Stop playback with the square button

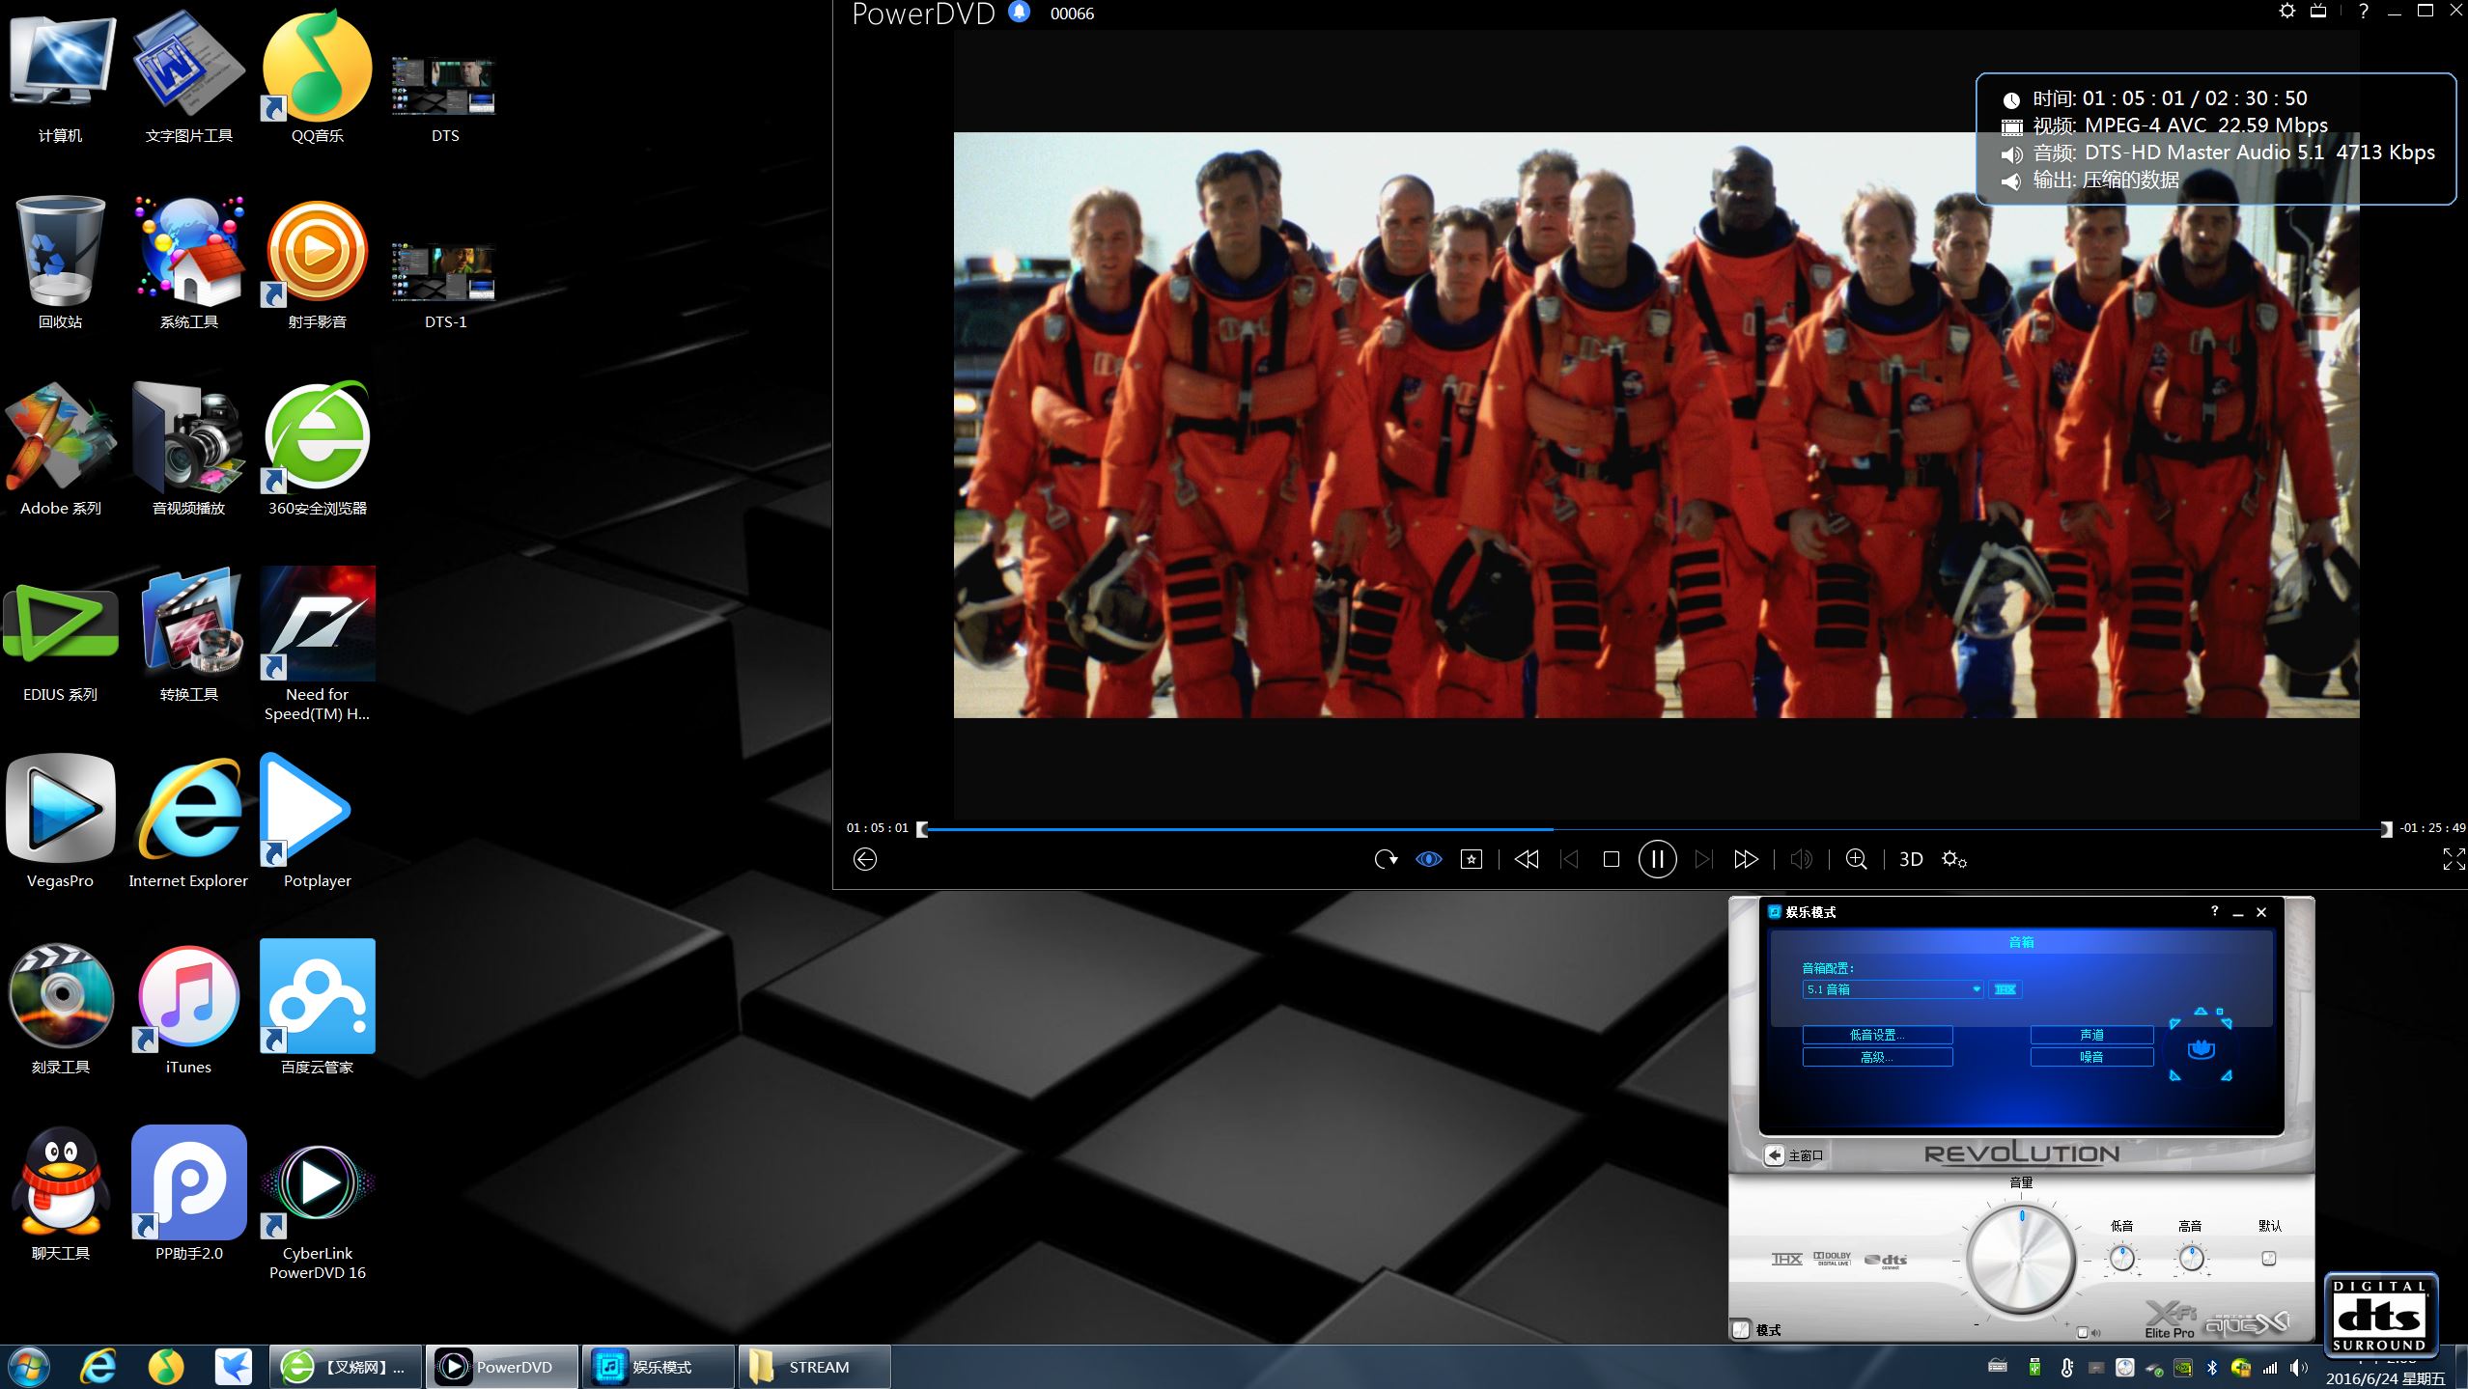point(1611,859)
